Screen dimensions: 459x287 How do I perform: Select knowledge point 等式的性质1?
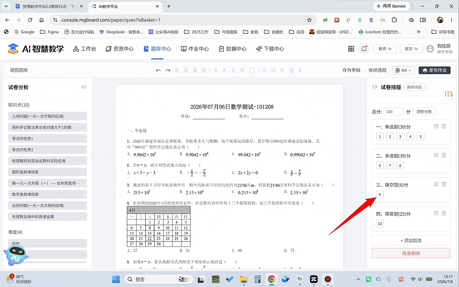(48, 139)
